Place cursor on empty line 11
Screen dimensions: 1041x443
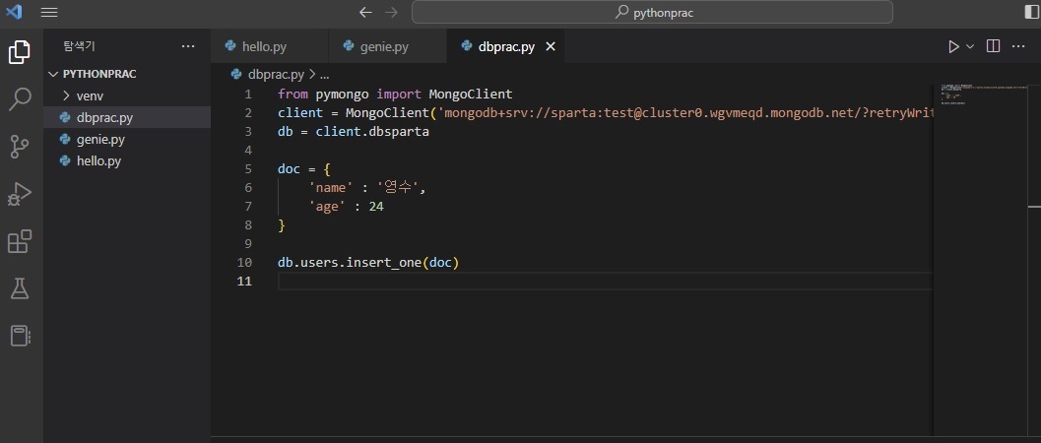click(606, 282)
